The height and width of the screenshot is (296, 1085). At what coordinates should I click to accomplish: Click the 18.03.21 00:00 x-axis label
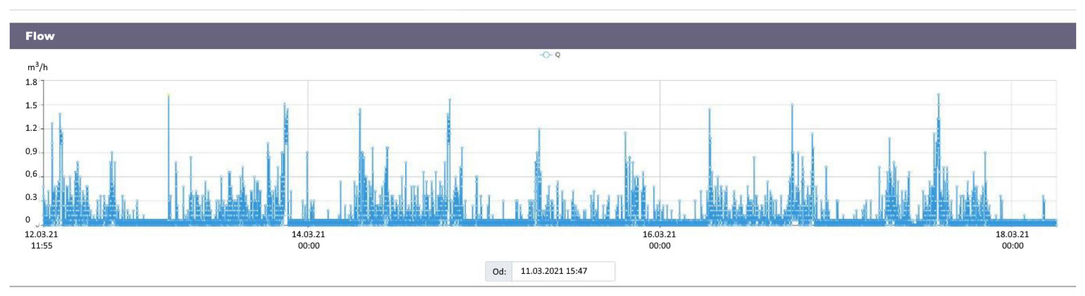coord(1012,240)
